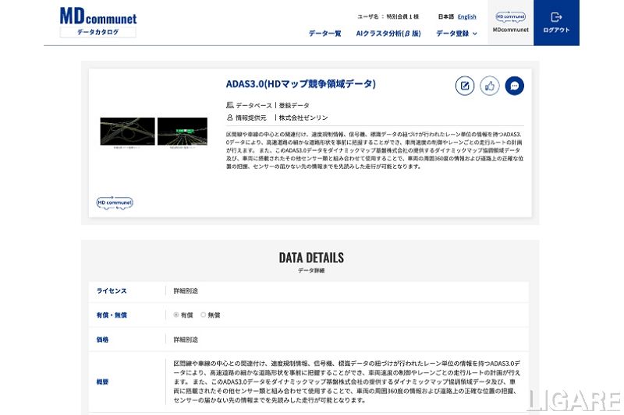624x415 pixels.
Task: Click the ADAS3.0 data title heading
Action: (x=300, y=83)
